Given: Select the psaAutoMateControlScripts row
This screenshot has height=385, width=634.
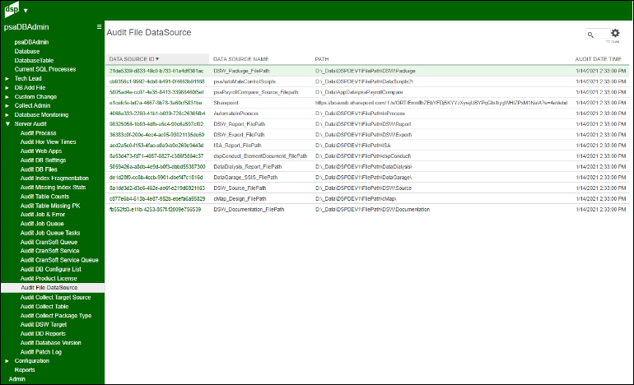Looking at the screenshot, I should point(367,81).
